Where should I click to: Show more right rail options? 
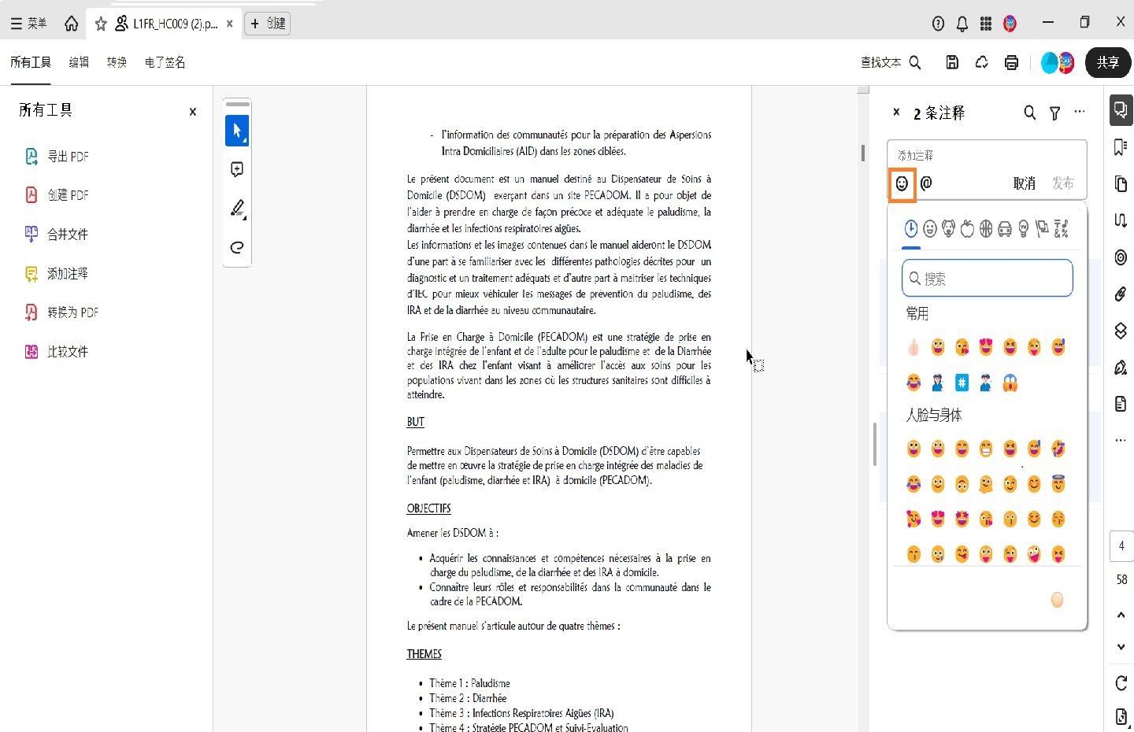pos(1121,440)
